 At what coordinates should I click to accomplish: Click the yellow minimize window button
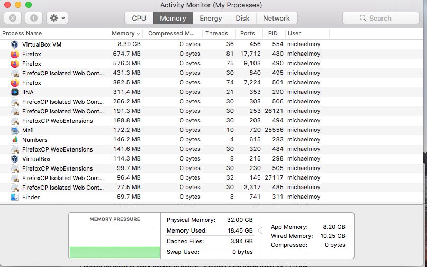click(18, 5)
